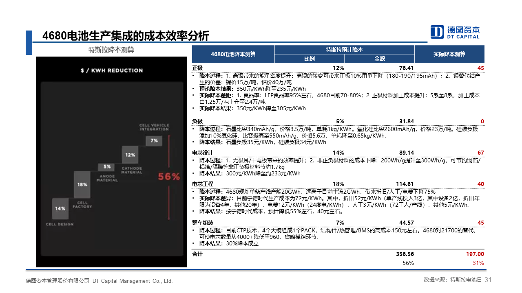Viewport: 522px width, 293px height.
Task: Click the page number 31
Action: pos(488,280)
